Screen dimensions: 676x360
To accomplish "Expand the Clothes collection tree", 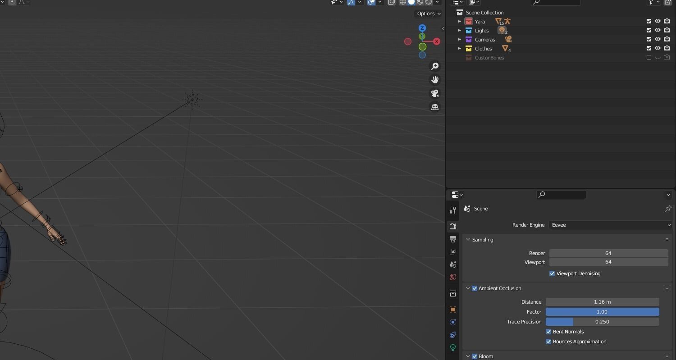I will point(460,49).
